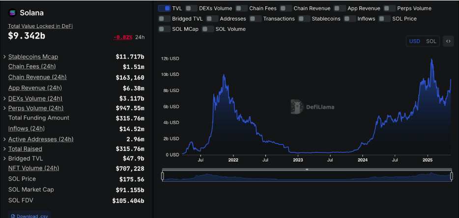Enable the Stablecoins chart toggle

(x=304, y=19)
